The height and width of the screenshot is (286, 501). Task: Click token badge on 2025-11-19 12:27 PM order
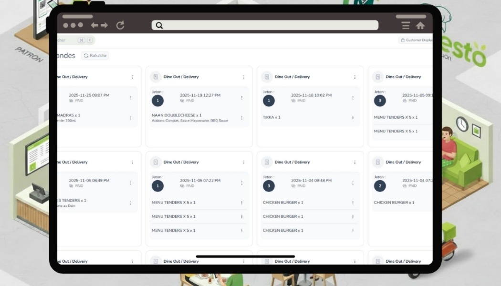(x=157, y=101)
